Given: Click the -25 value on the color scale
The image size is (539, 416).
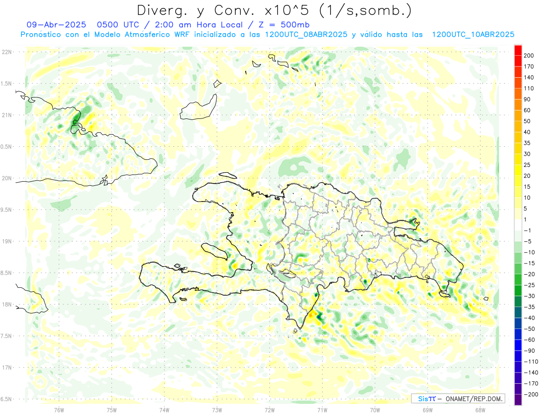Looking at the screenshot, I should click(x=529, y=285).
